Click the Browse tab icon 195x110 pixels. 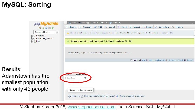point(67,27)
